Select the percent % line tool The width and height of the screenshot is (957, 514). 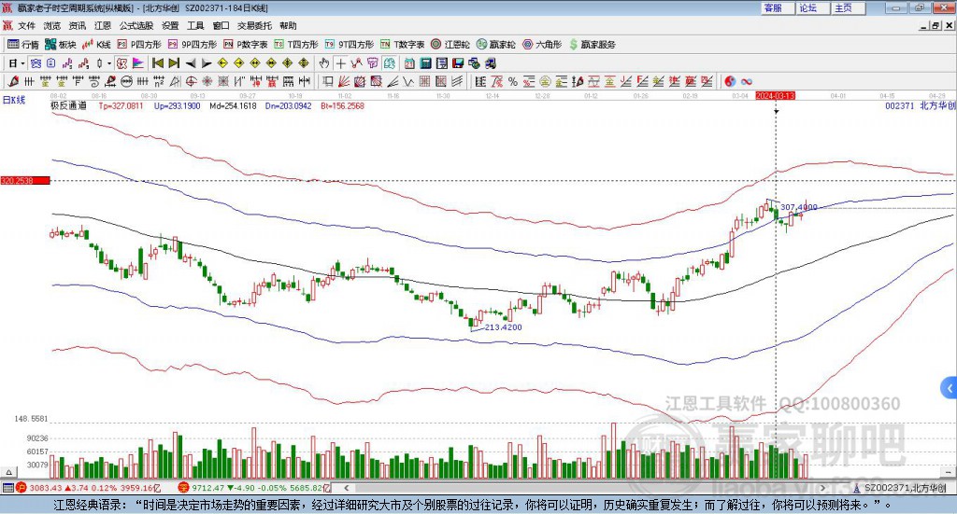tap(513, 81)
